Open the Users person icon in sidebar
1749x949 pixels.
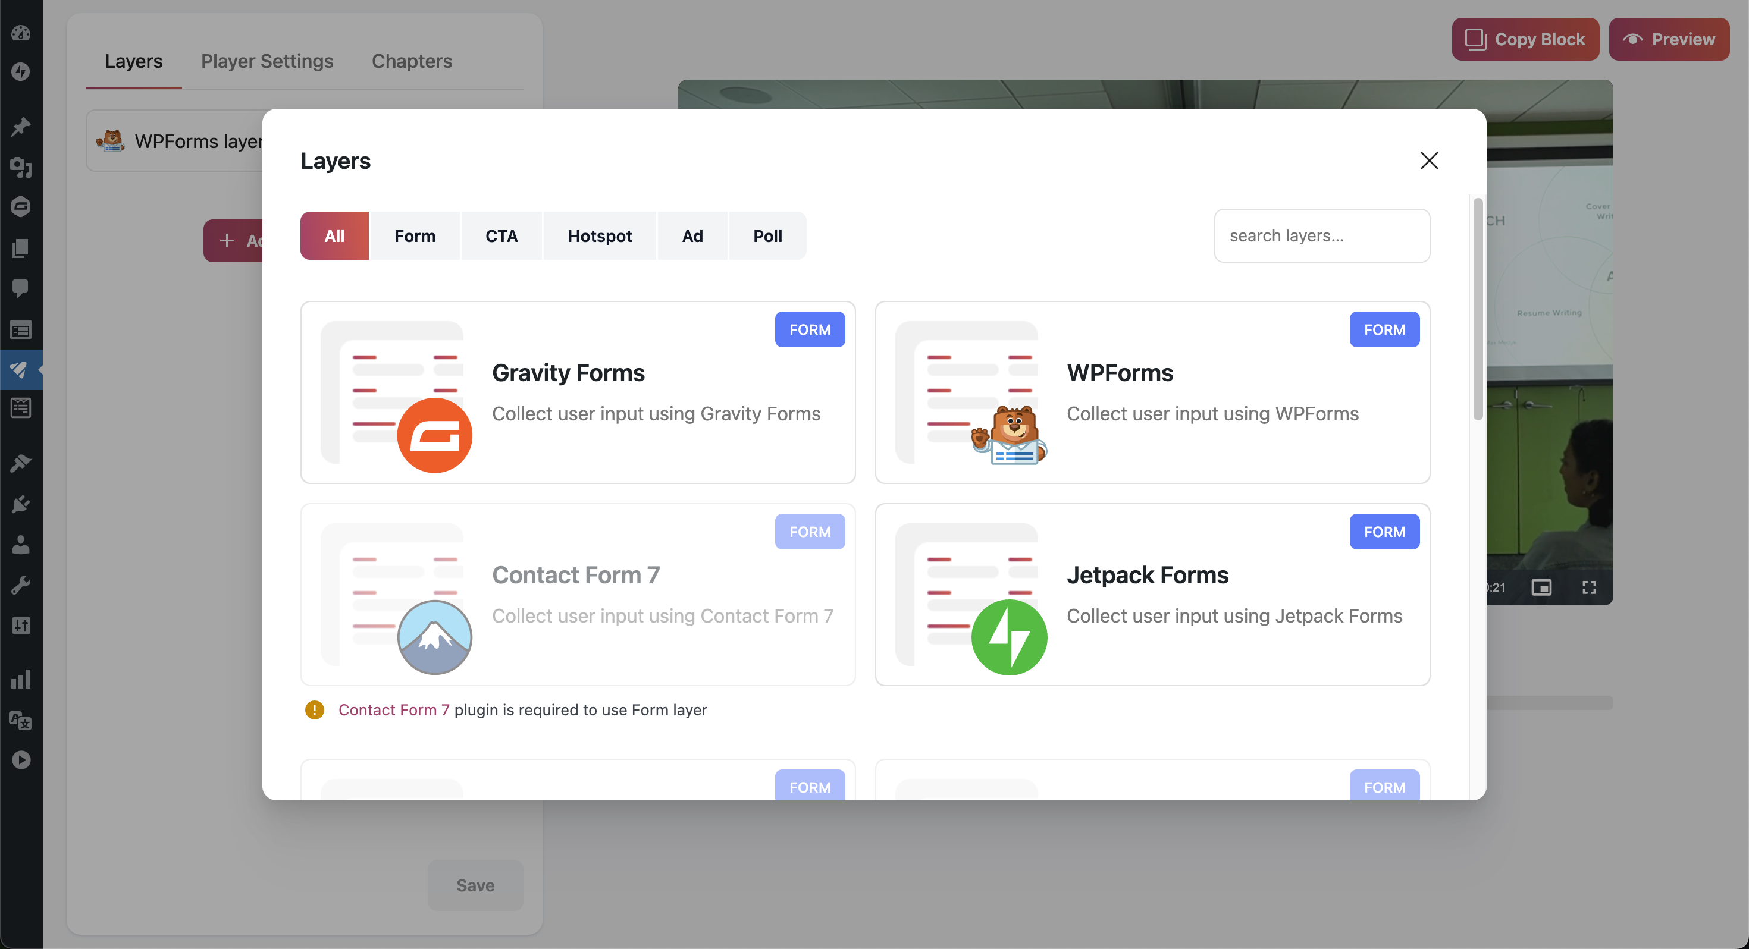pyautogui.click(x=21, y=545)
